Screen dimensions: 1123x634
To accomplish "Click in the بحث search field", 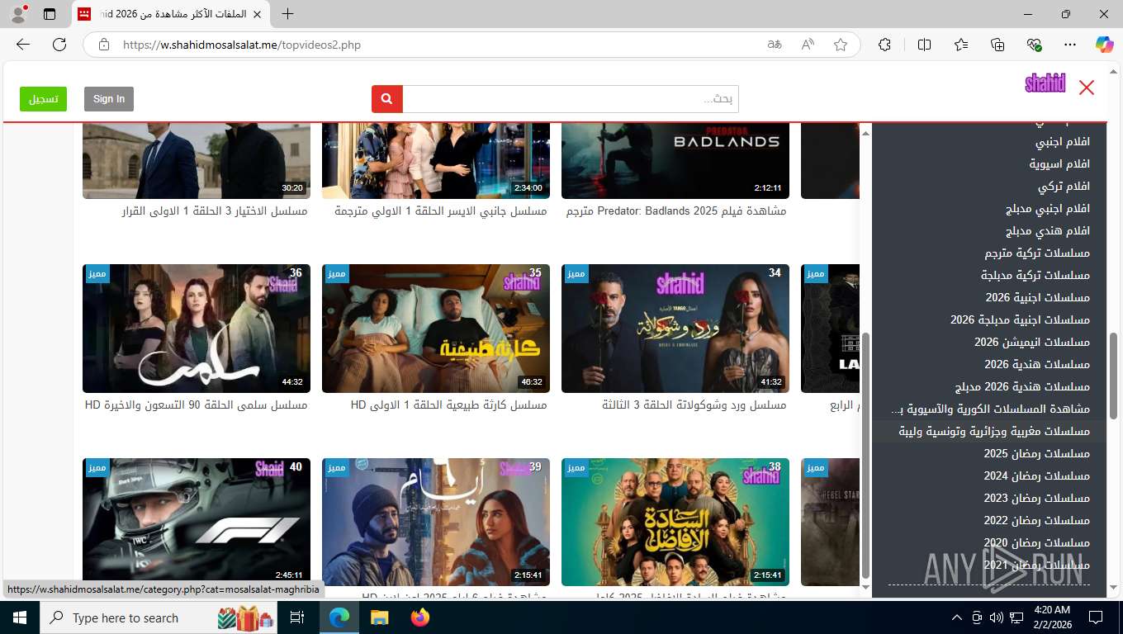I will pos(571,99).
